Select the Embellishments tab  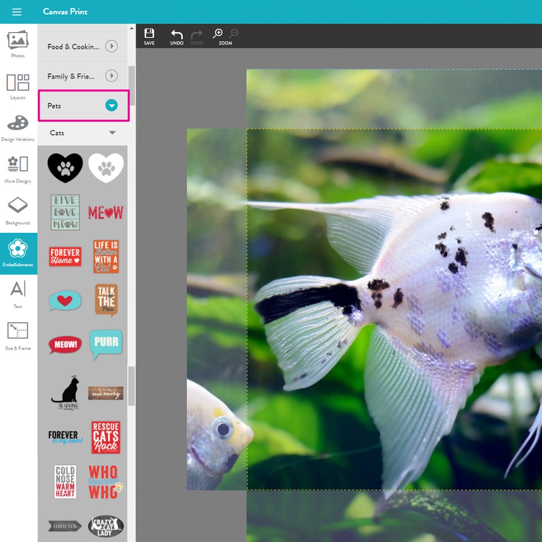tap(18, 253)
